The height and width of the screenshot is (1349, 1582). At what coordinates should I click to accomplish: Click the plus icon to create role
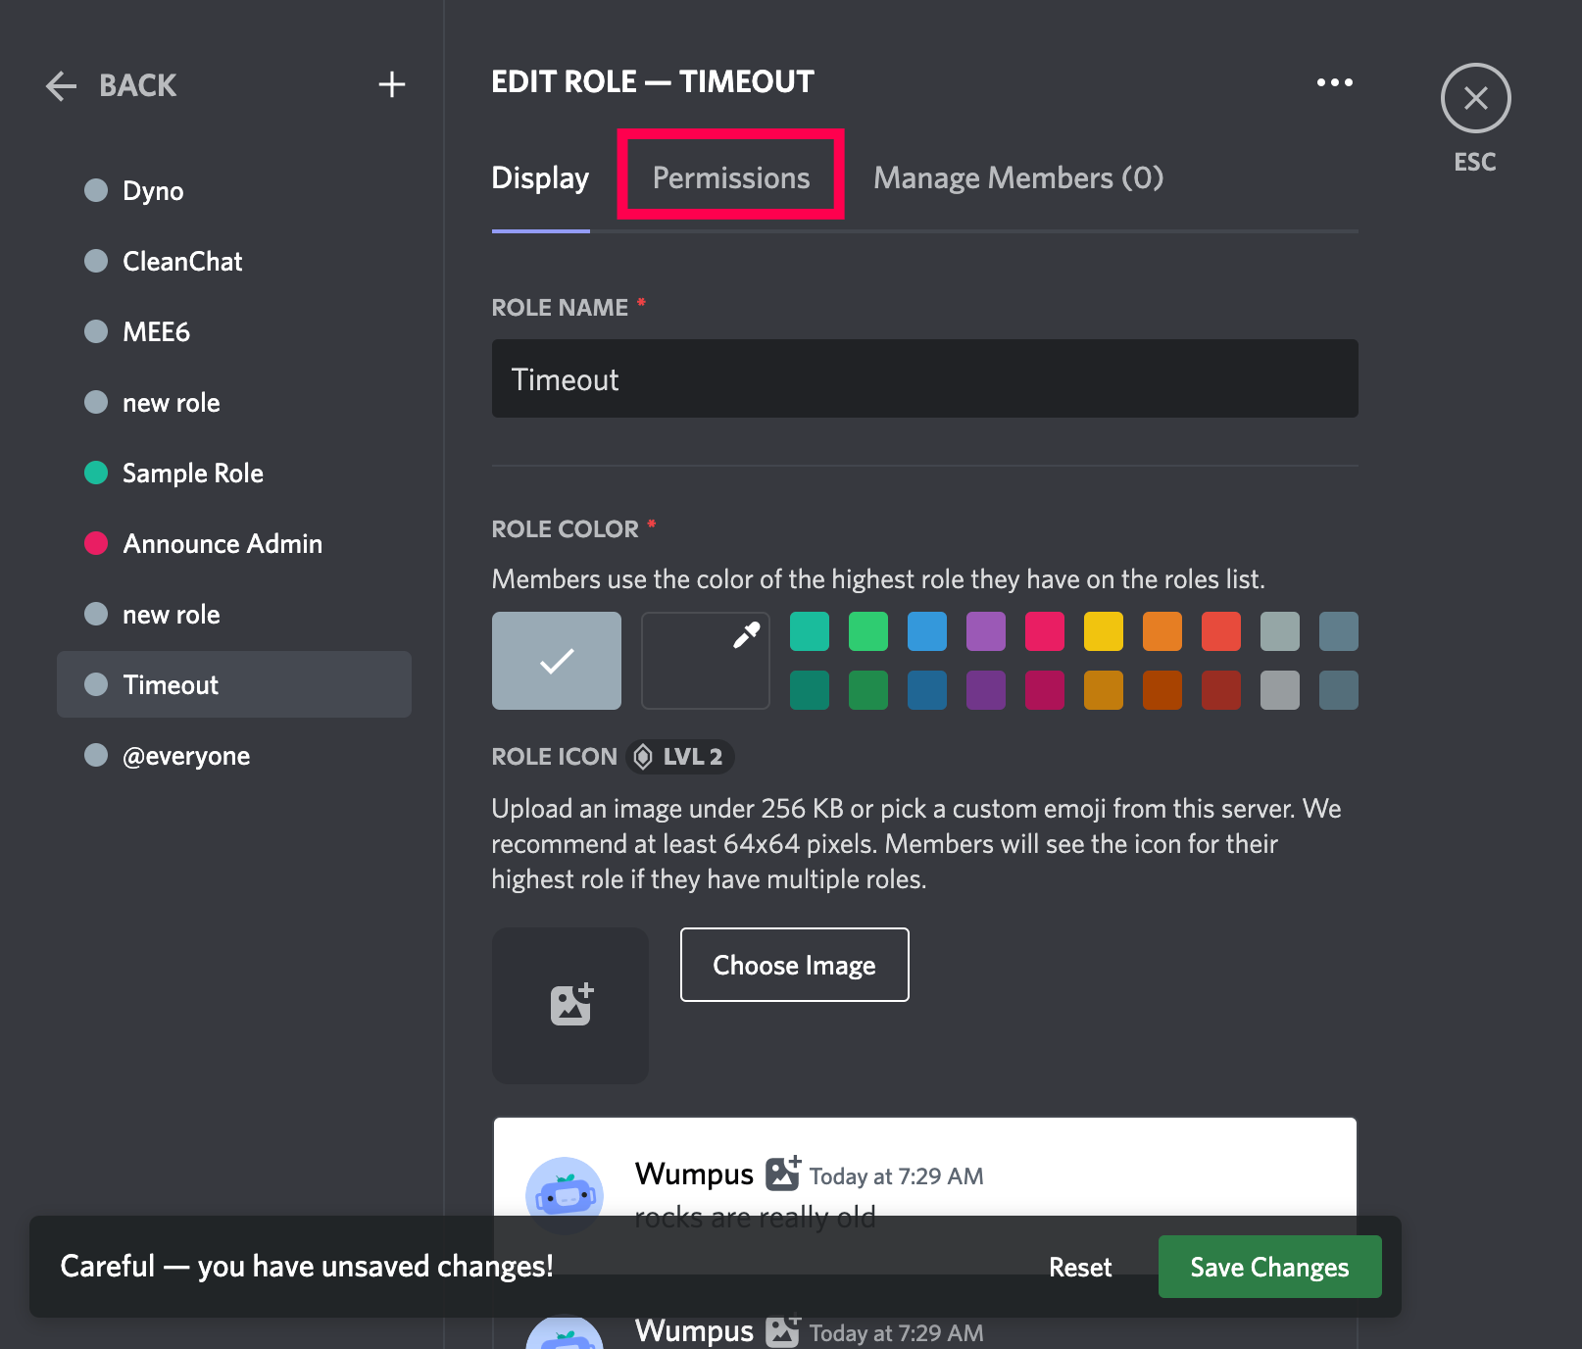click(392, 84)
